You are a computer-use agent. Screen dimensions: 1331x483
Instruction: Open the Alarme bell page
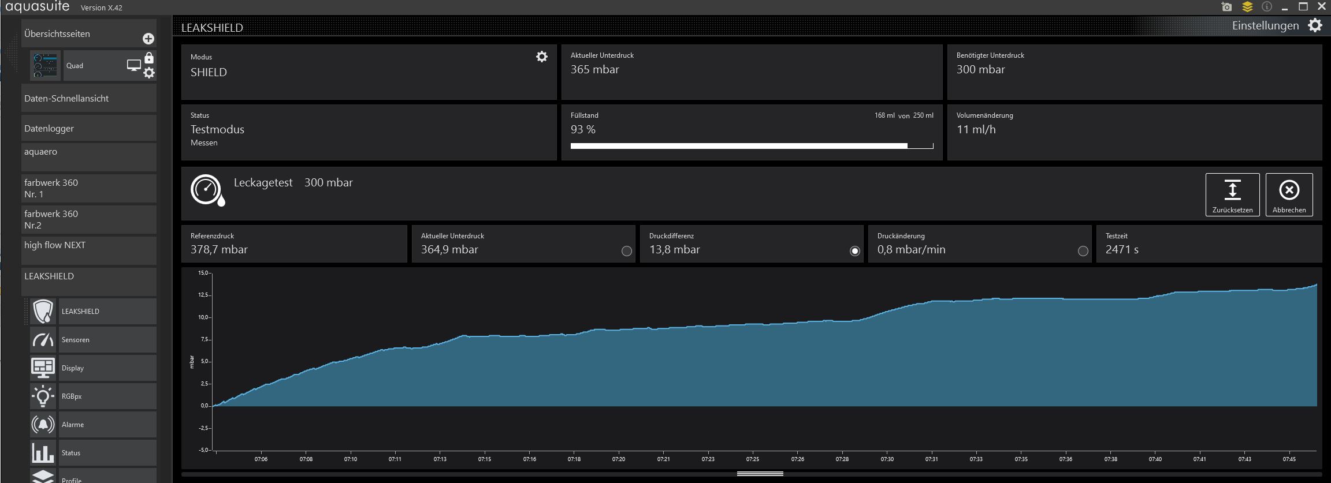click(93, 425)
